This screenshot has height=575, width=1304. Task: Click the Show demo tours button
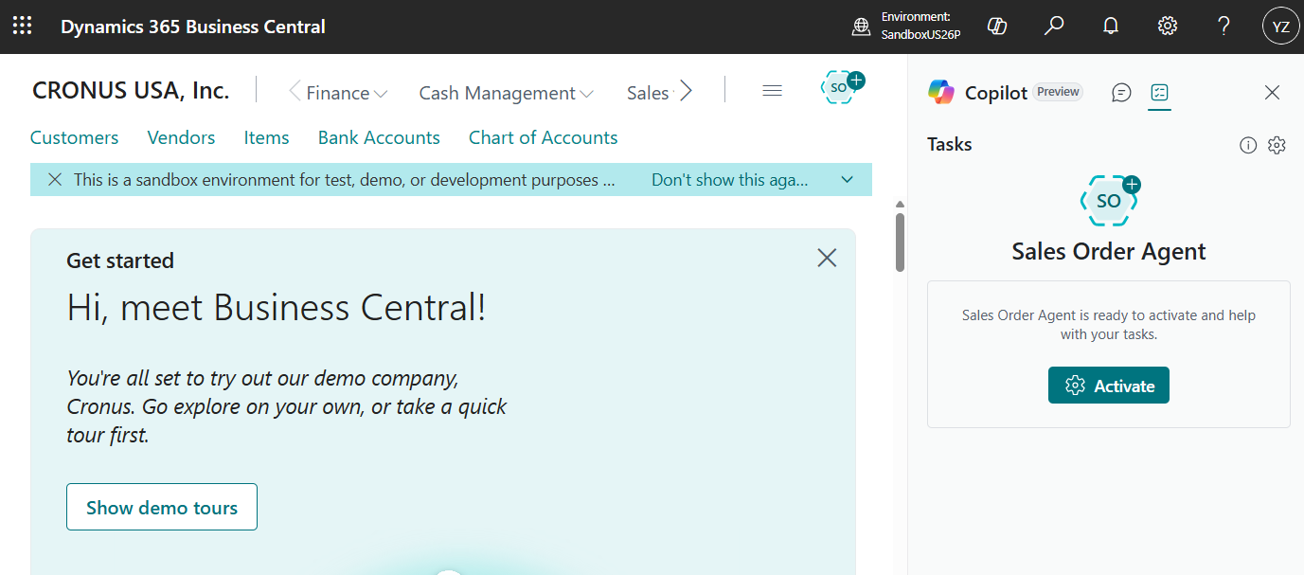[161, 507]
